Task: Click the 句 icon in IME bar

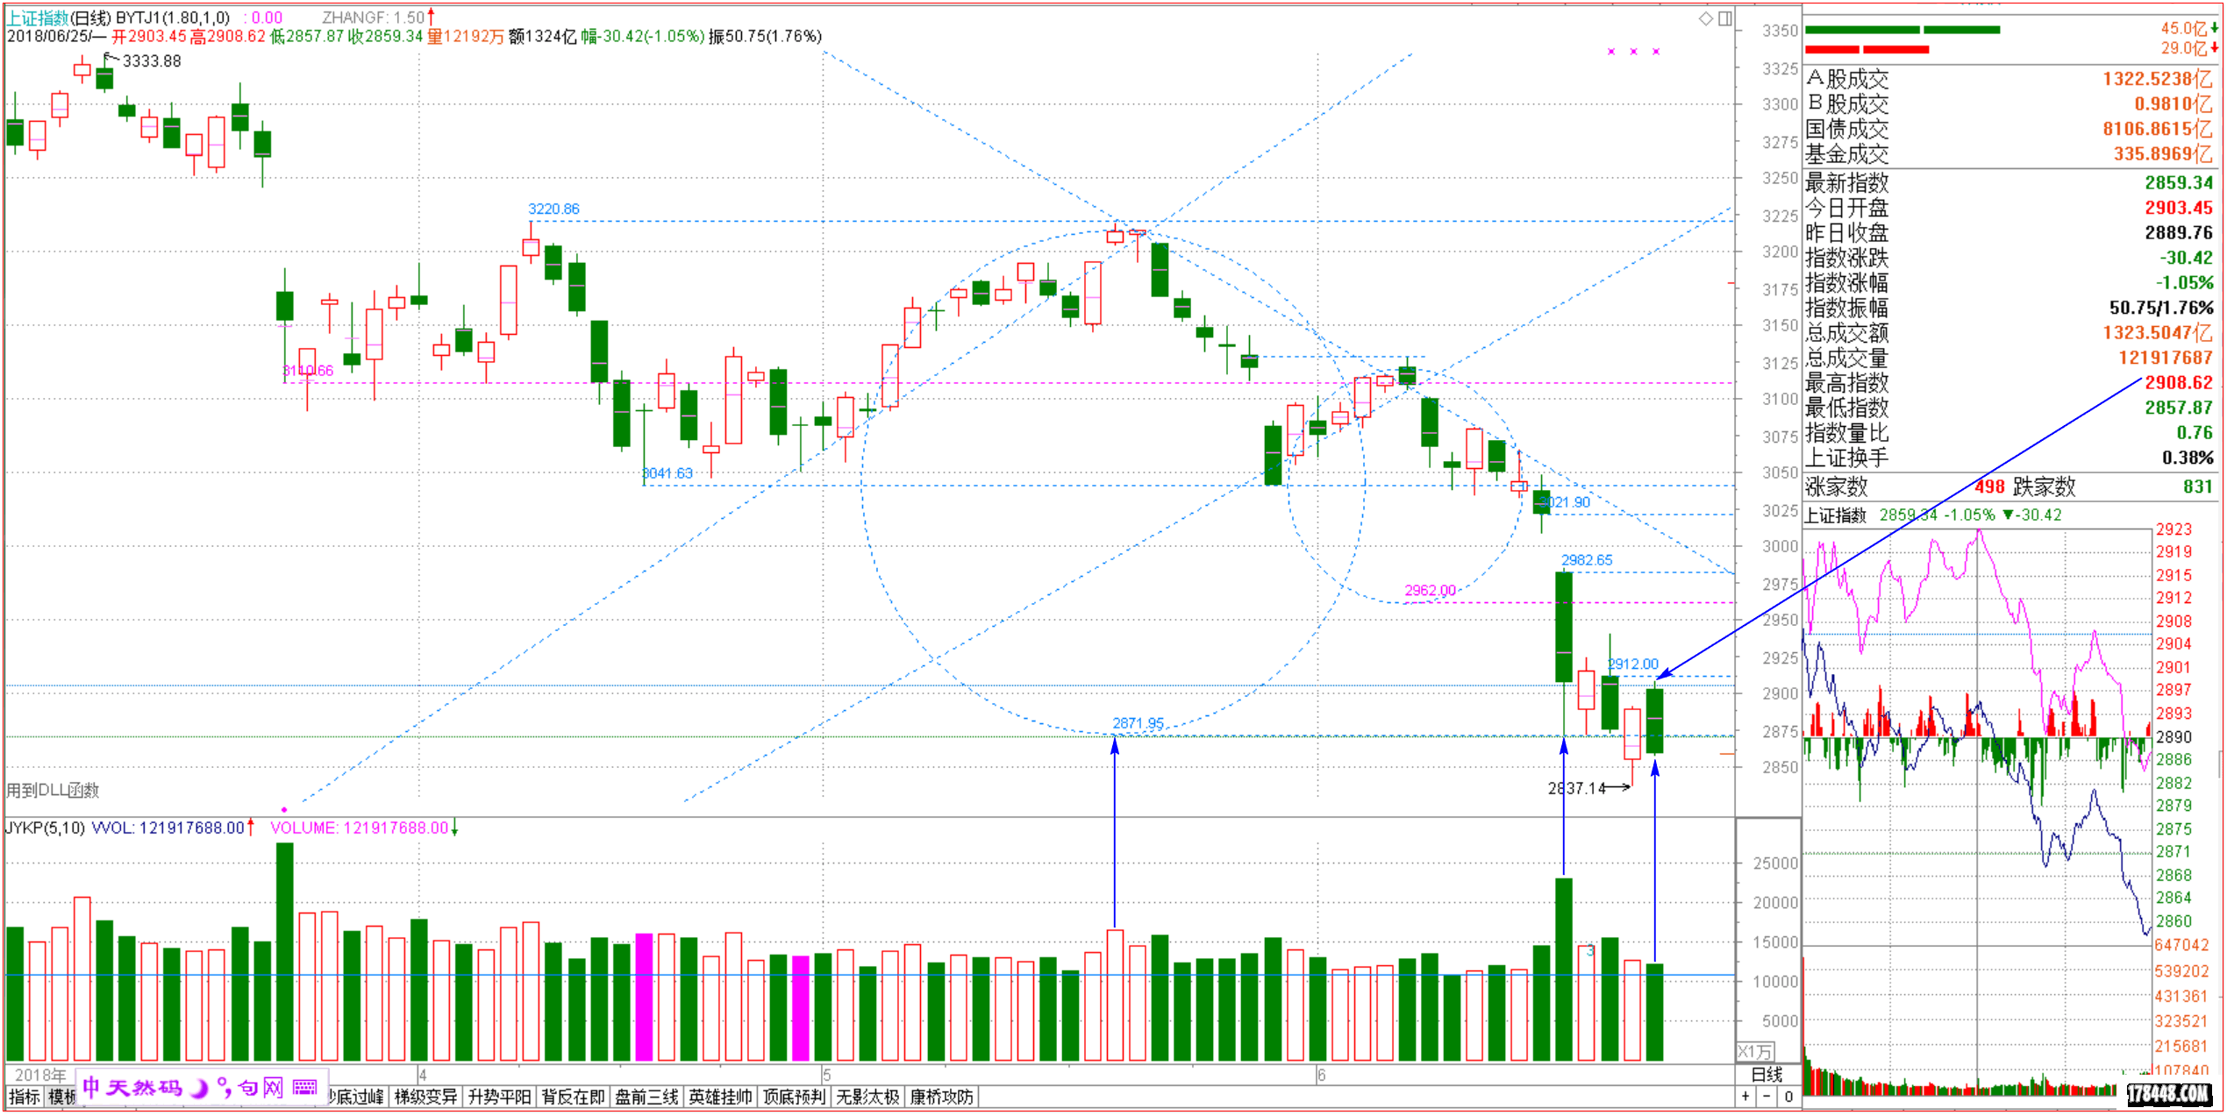Action: 248,1088
